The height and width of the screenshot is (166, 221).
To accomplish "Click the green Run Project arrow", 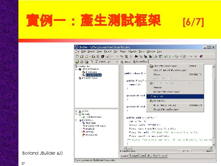I will tap(170, 57).
